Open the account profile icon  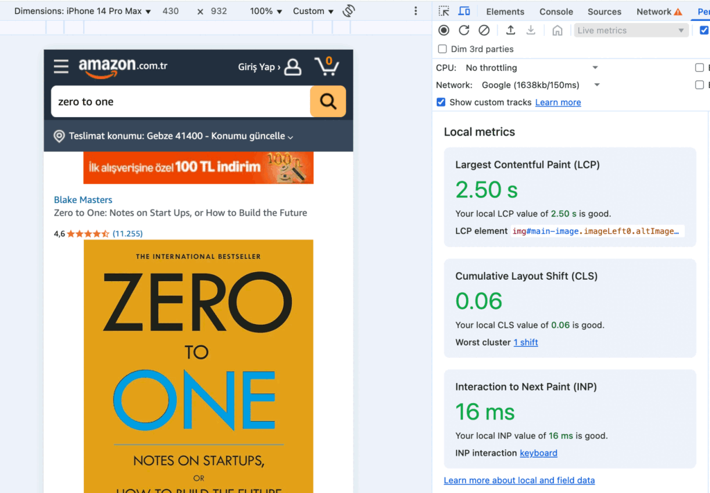click(293, 67)
